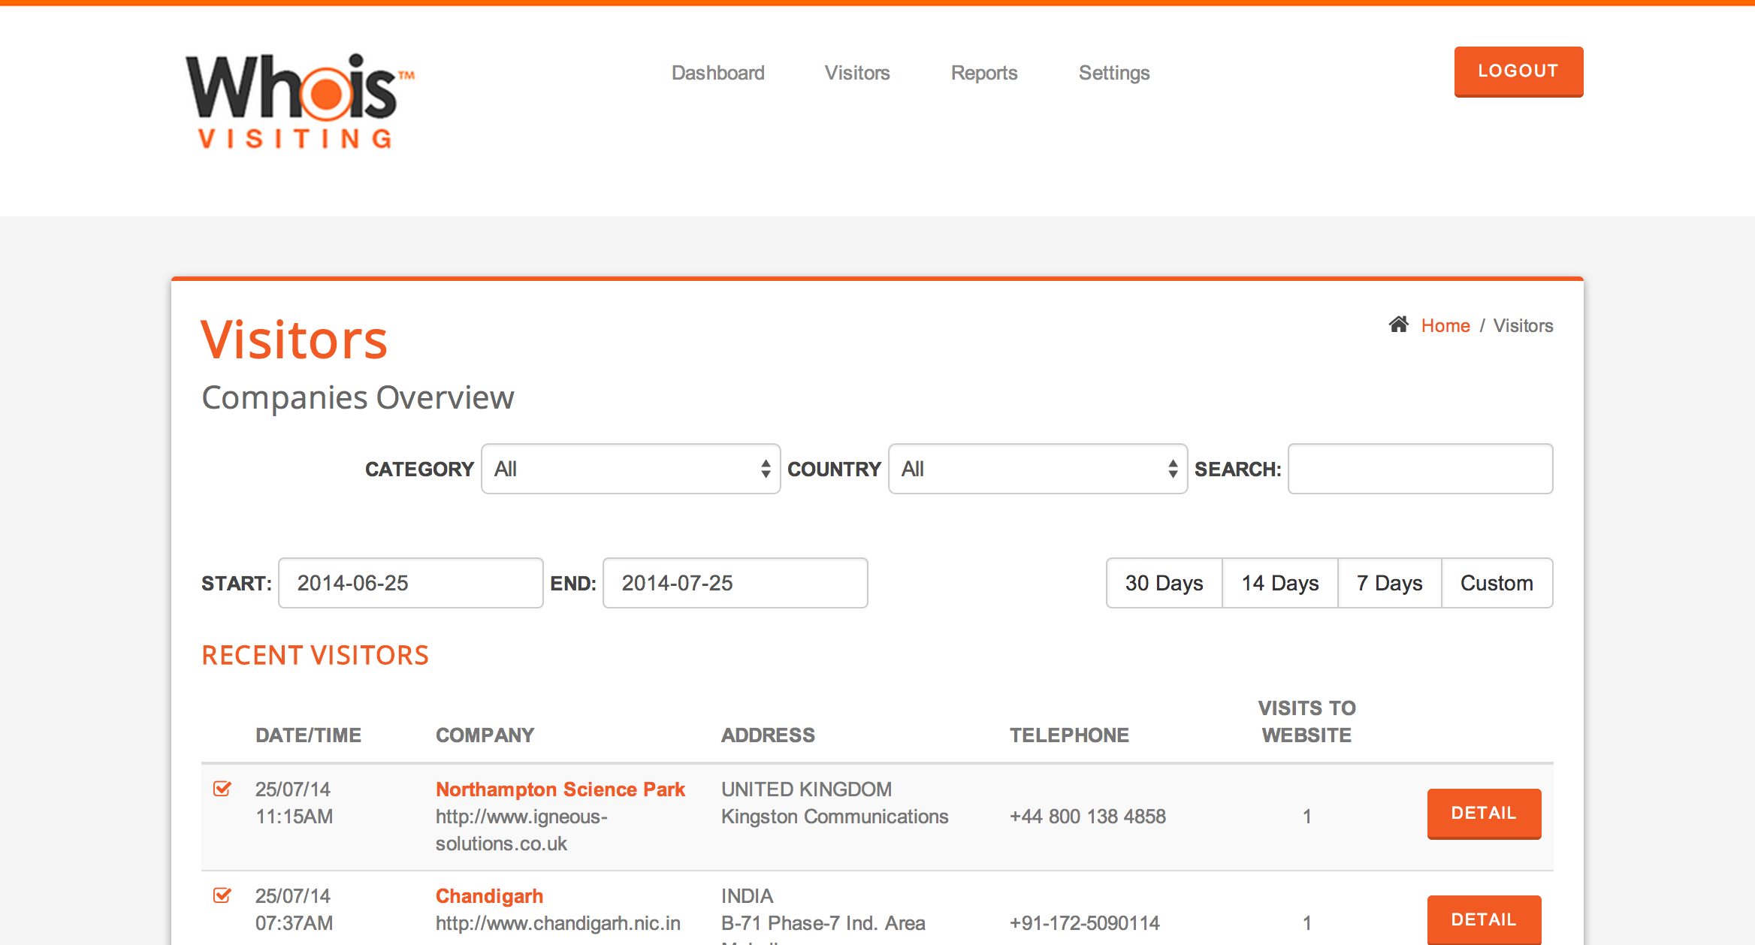
Task: Open Settings in top navigation
Action: pyautogui.click(x=1114, y=73)
